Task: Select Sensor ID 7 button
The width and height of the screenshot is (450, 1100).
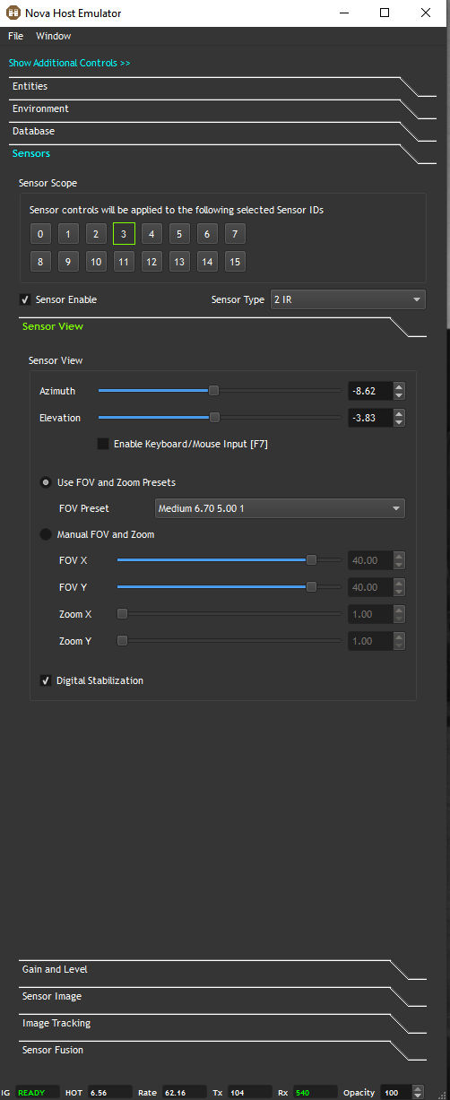Action: [235, 234]
